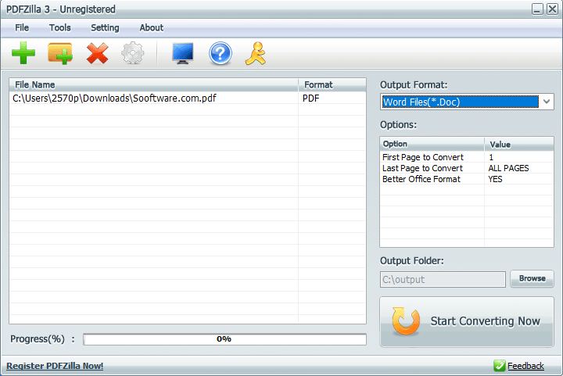Viewport: 563px width, 376px height.
Task: Click the Option column header
Action: pos(432,144)
